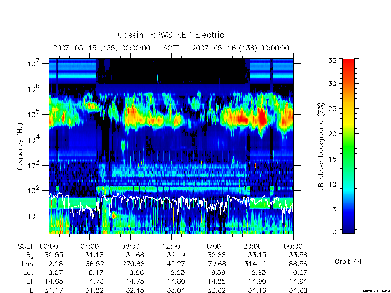Click colorbar tick label '5'
The image size is (391, 293).
point(334,209)
